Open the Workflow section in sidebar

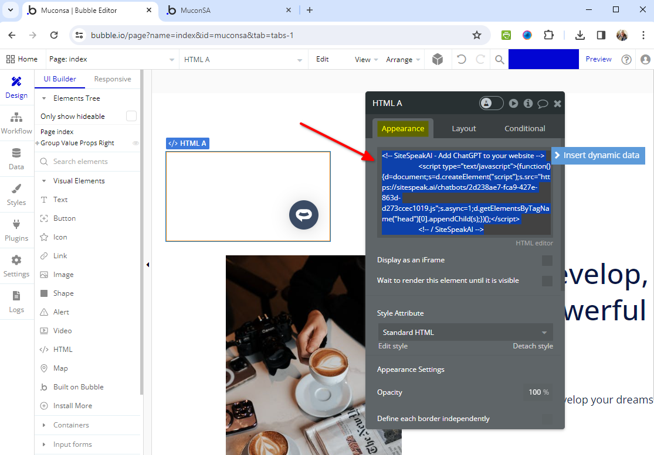click(16, 123)
